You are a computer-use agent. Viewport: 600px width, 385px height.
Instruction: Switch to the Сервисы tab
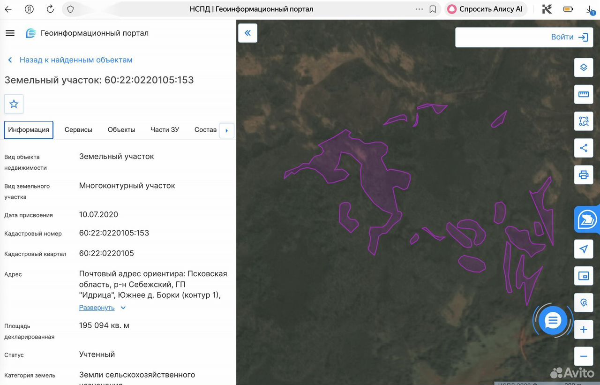click(78, 130)
